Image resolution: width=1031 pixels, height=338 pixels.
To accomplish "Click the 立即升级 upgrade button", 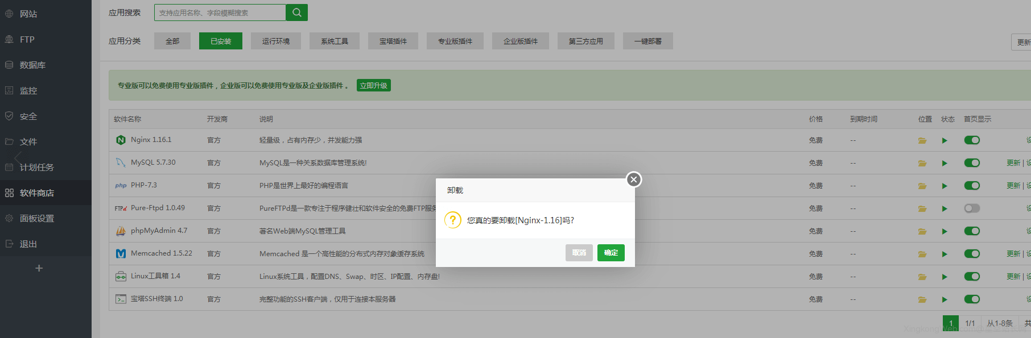I will coord(374,85).
